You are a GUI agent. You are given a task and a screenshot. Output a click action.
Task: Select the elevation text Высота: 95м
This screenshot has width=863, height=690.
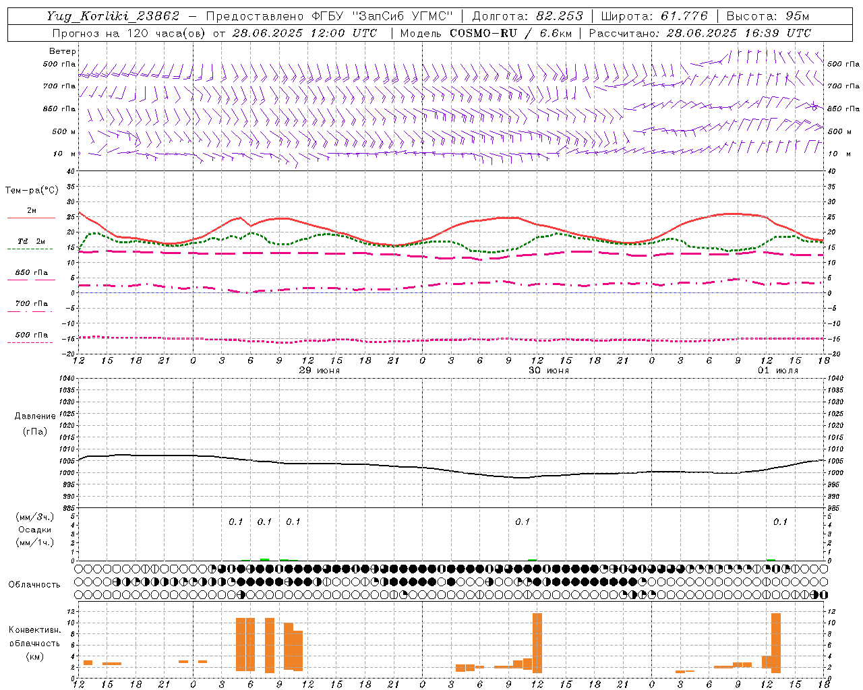pyautogui.click(x=768, y=16)
